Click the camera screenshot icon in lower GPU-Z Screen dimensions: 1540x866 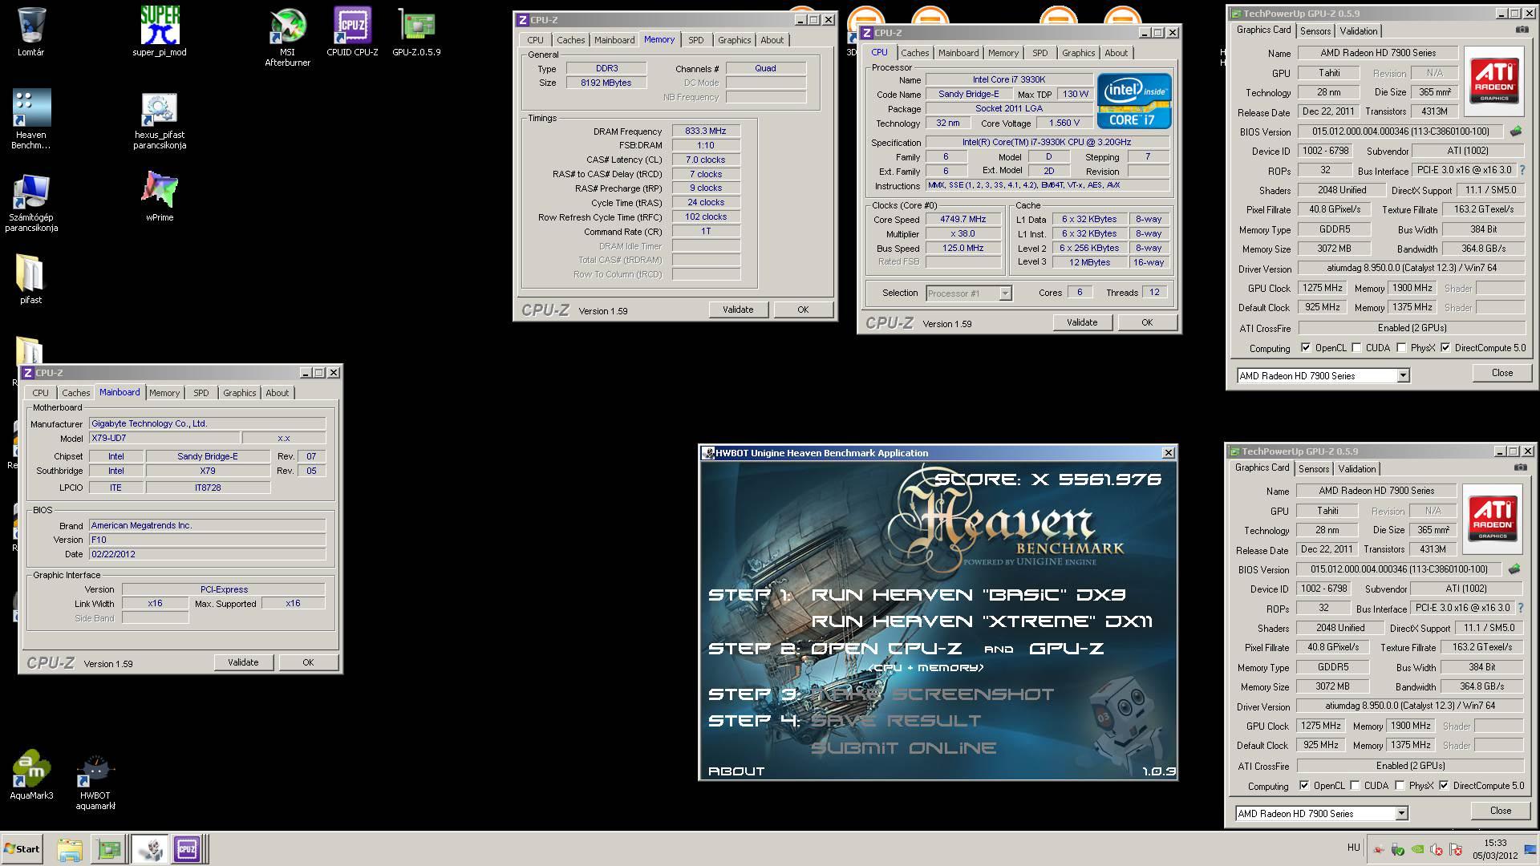pyautogui.click(x=1520, y=467)
